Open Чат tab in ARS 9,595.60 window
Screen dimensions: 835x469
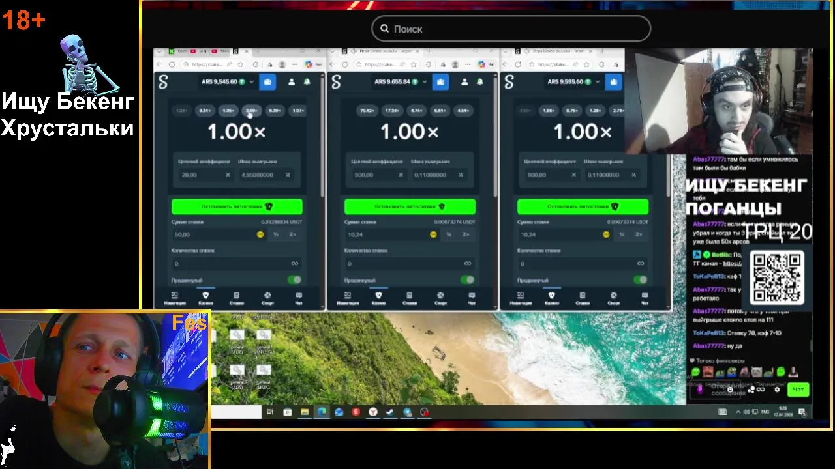click(645, 298)
